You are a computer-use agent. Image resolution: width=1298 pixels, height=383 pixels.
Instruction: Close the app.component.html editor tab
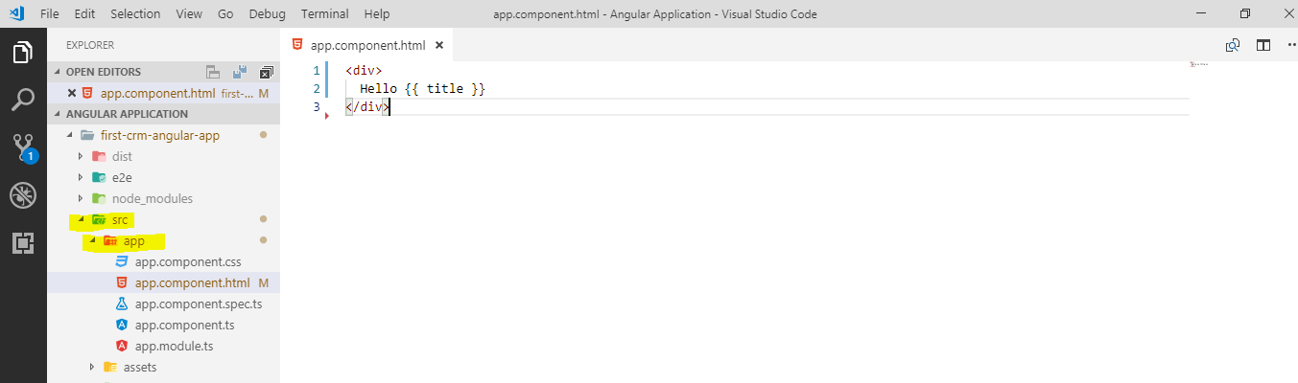pos(439,45)
